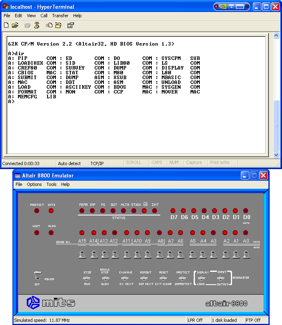Open HyperTerminal Edit menu
Image resolution: width=282 pixels, height=325 pixels.
[18, 16]
